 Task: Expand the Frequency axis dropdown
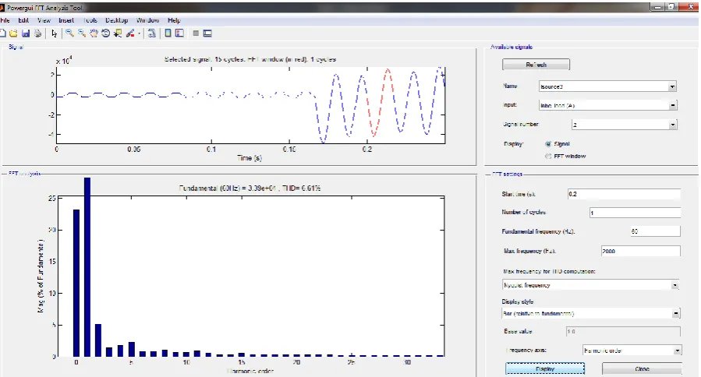tap(678, 351)
